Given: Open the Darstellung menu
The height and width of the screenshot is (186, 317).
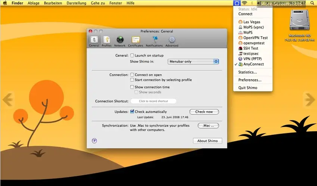Looking at the screenshot, I should (x=77, y=3).
